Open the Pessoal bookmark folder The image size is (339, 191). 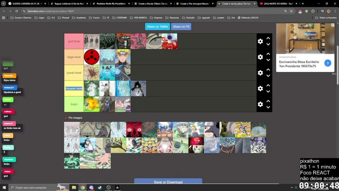tap(64, 18)
